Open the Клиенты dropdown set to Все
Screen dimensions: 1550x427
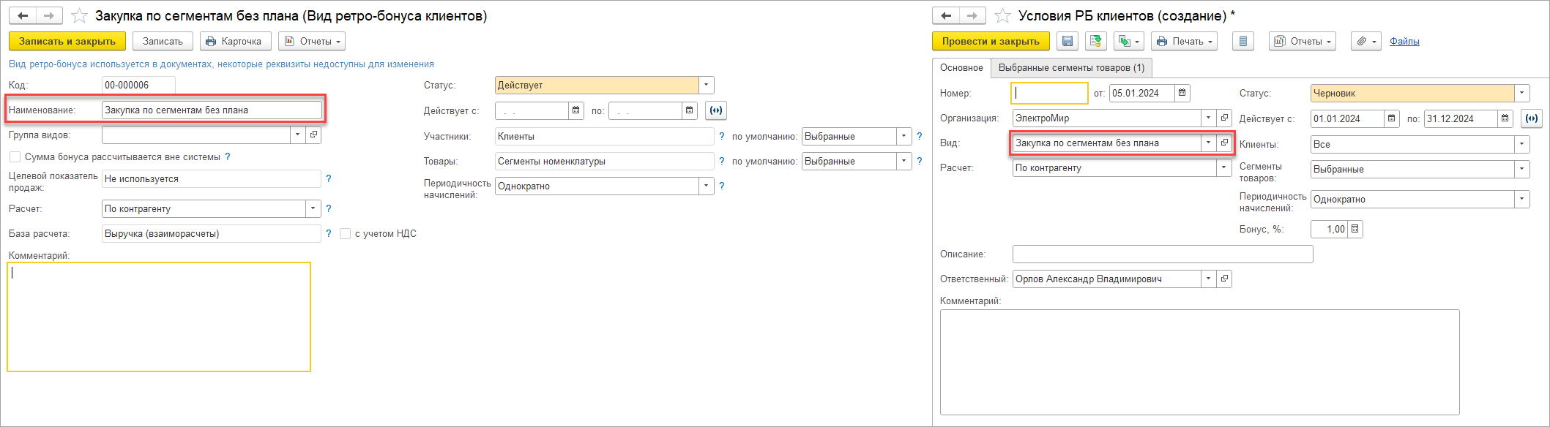pyautogui.click(x=1522, y=145)
